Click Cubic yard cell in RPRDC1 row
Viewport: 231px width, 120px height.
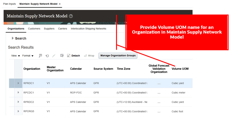(177, 83)
